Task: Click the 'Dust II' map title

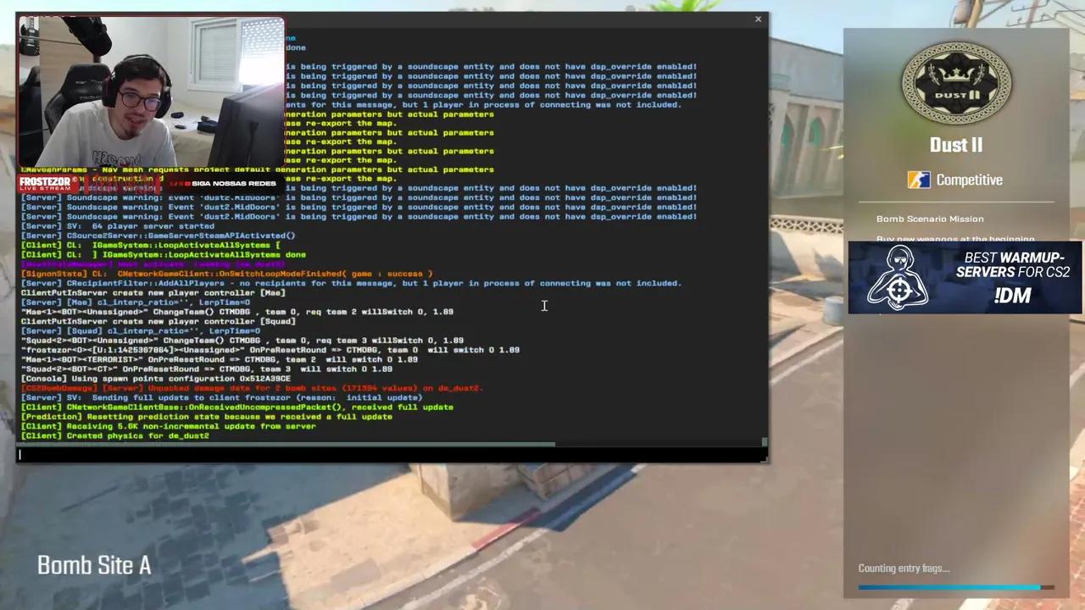Action: coord(956,145)
